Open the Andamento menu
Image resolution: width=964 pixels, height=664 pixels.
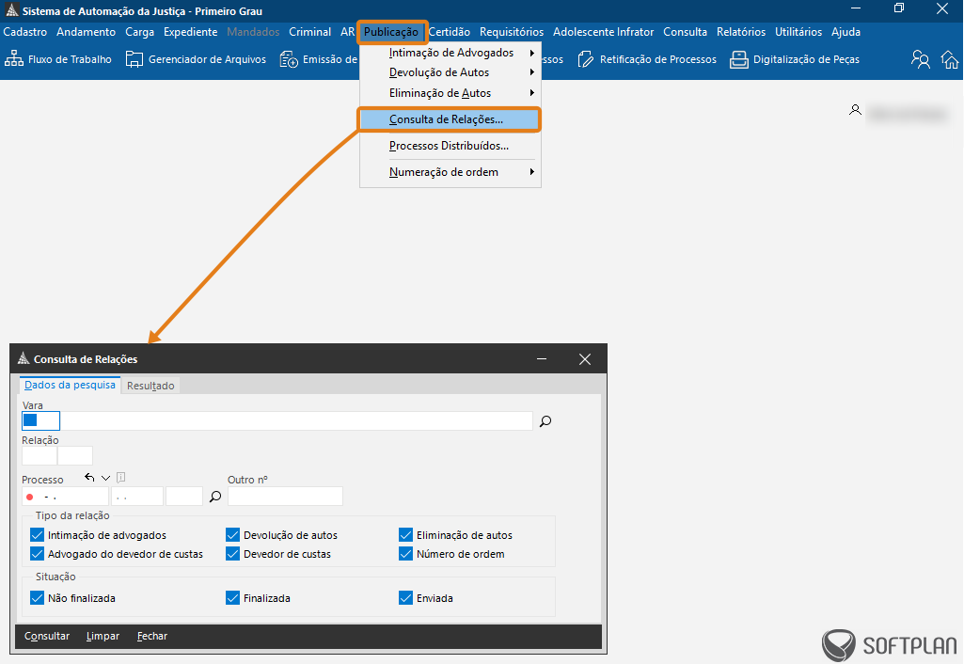coord(87,32)
